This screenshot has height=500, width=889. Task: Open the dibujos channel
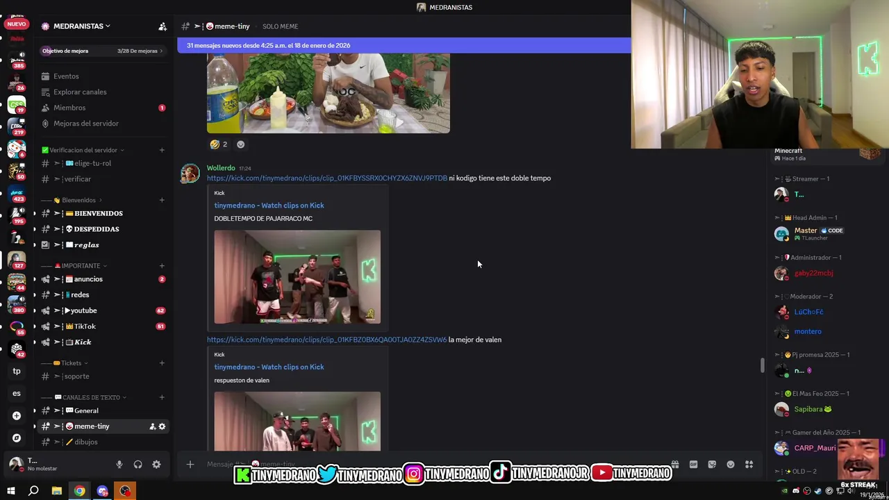tap(103, 442)
